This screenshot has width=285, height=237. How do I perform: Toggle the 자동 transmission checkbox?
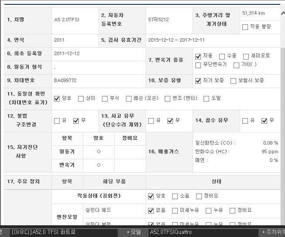coord(198,56)
